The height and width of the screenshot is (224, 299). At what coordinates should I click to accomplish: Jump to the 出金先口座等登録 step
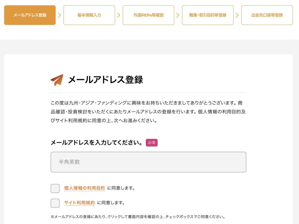[267, 15]
